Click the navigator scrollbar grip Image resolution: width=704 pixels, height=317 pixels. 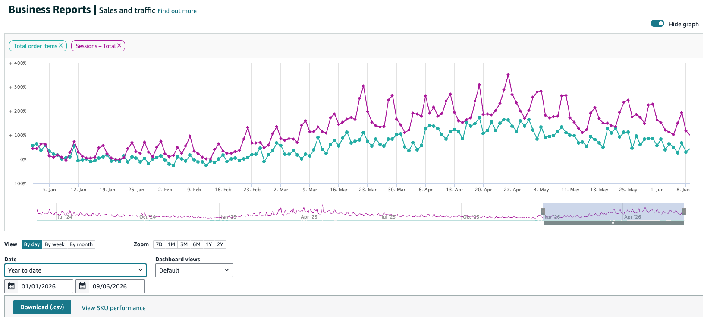coord(613,223)
